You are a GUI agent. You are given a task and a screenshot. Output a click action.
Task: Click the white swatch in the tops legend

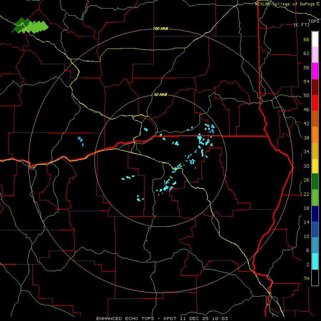315,39
